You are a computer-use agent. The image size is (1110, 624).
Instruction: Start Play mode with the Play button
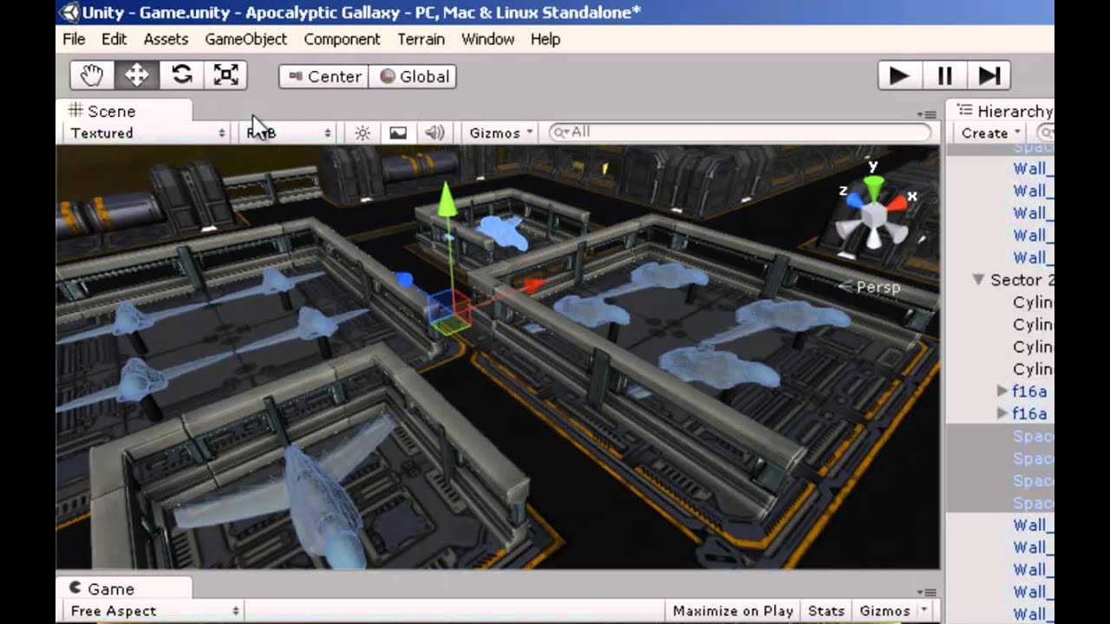coord(899,76)
